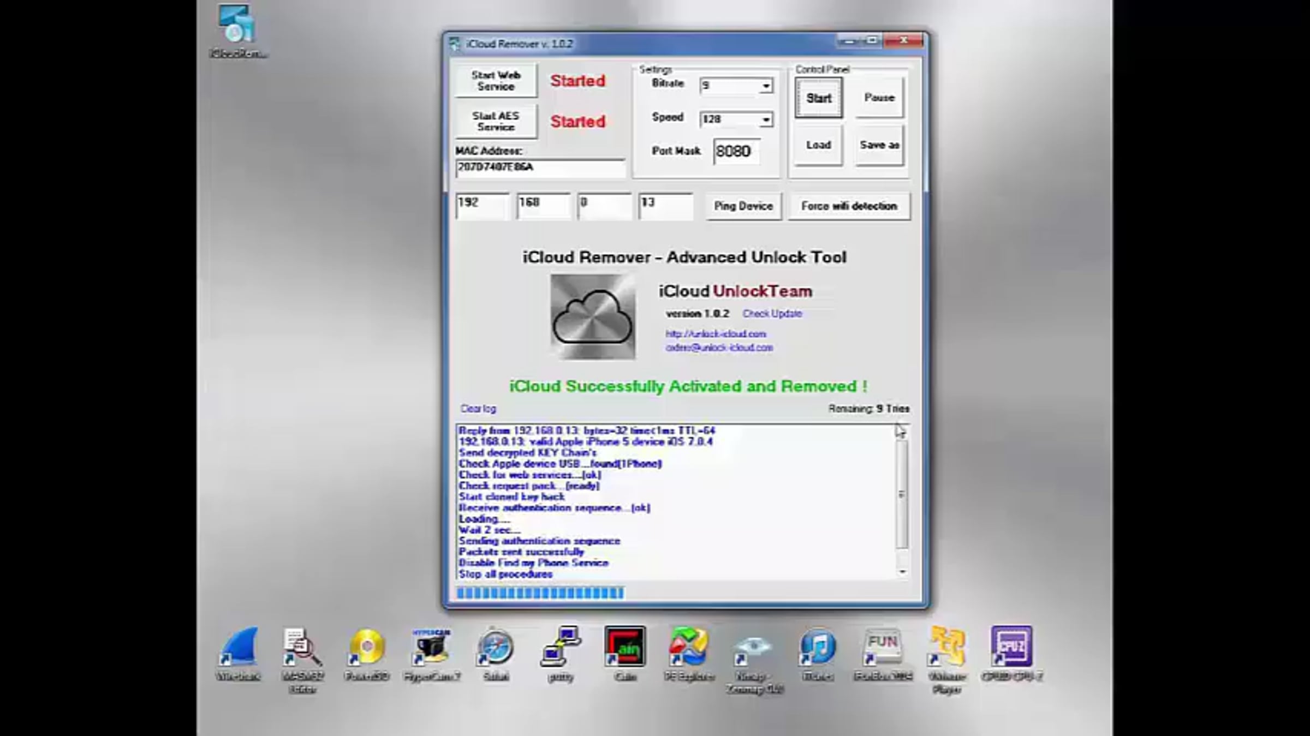Click the IP octet field containing 0
Screen dimensions: 1310x736
[605, 206]
